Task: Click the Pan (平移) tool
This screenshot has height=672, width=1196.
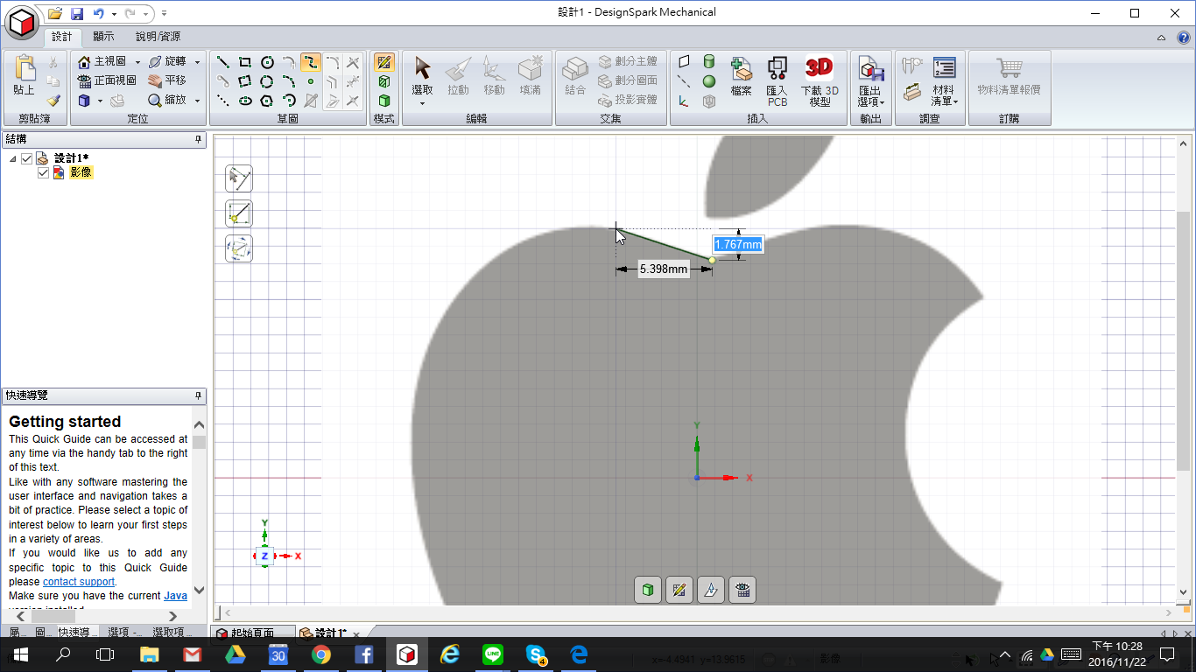Action: [x=166, y=80]
